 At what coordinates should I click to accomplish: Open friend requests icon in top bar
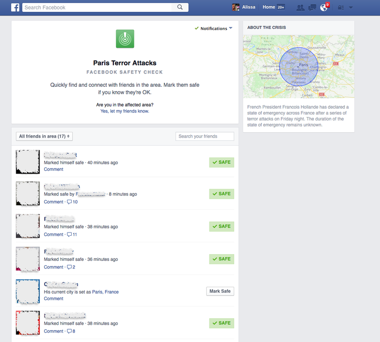coord(301,8)
